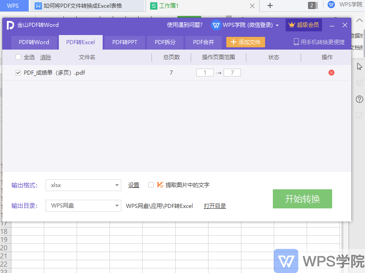
Task: Click the 文件名 column header
Action: 87,57
